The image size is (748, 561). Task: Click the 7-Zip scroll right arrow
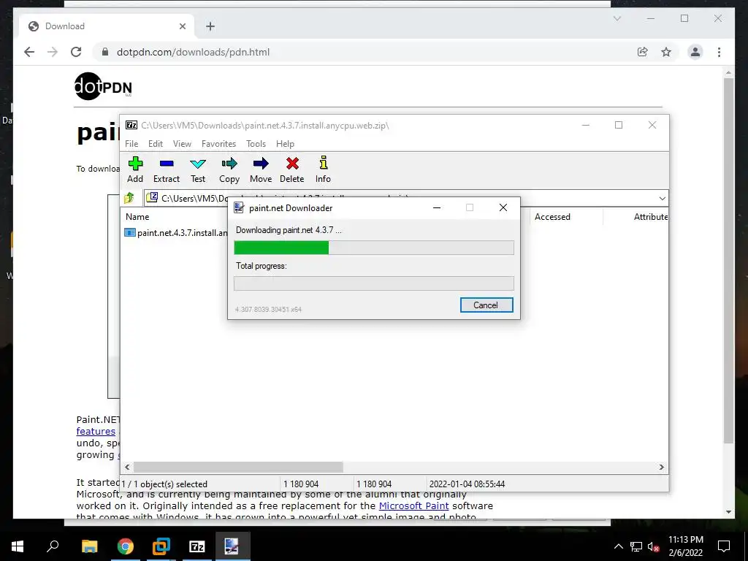pos(661,467)
